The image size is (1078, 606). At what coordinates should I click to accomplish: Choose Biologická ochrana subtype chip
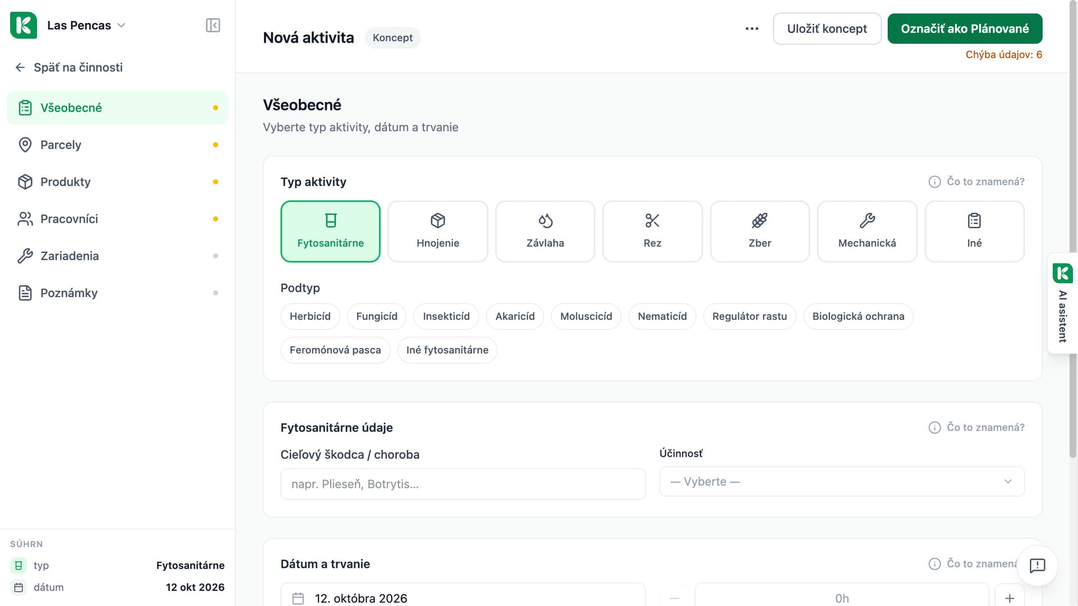coord(858,316)
